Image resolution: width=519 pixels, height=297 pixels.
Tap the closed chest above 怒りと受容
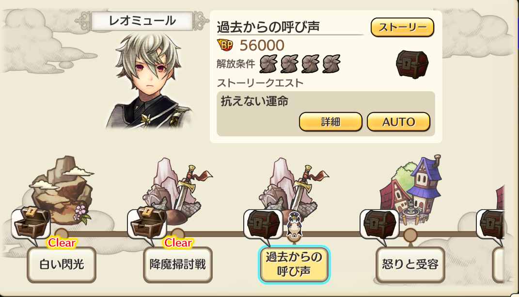pyautogui.click(x=379, y=224)
